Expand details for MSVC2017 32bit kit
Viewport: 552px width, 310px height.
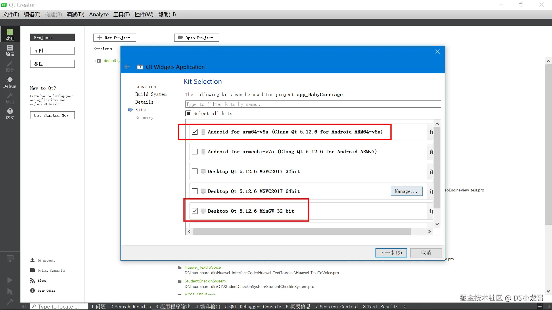pyautogui.click(x=431, y=171)
